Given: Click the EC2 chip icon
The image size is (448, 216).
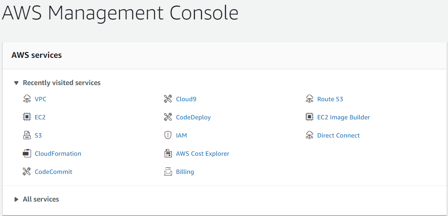Looking at the screenshot, I should [26, 117].
